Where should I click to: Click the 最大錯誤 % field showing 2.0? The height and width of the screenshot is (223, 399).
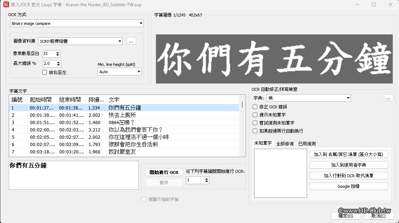[x=49, y=64]
